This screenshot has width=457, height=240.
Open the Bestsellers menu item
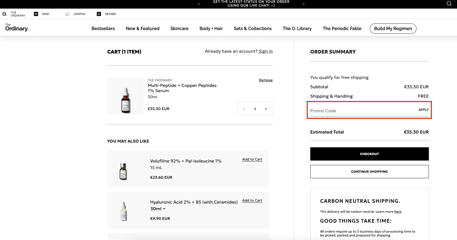(103, 28)
